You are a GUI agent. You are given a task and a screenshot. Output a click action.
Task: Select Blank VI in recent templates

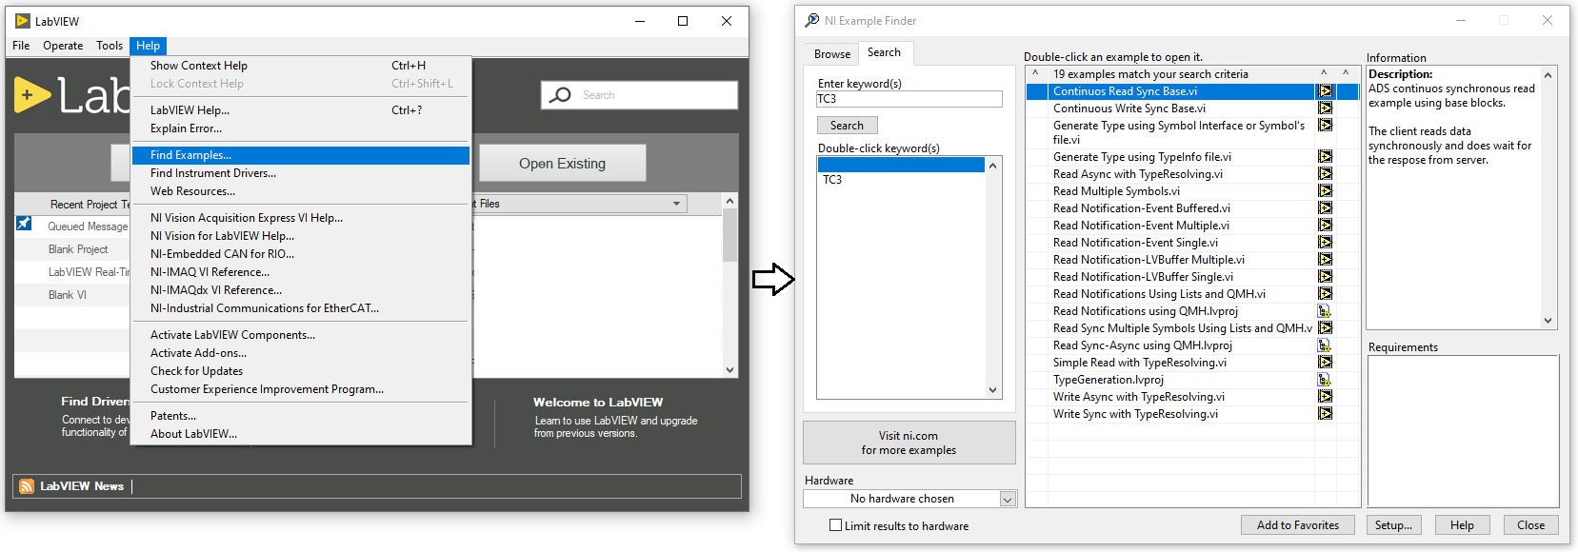coord(67,295)
